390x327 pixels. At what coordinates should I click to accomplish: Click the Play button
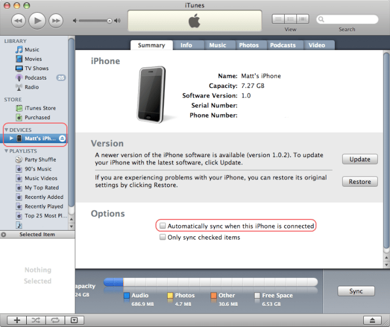(x=37, y=21)
